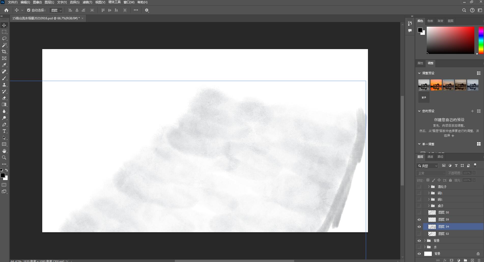Open the 类型 layer filter dropdown
The height and width of the screenshot is (262, 484).
click(x=427, y=166)
